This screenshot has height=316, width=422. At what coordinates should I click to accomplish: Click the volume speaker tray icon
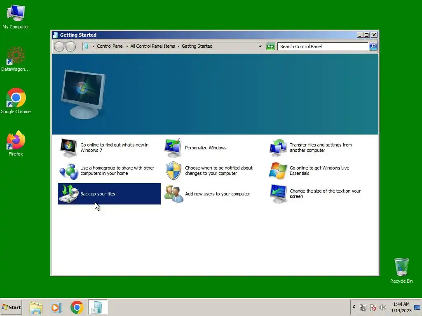point(382,307)
